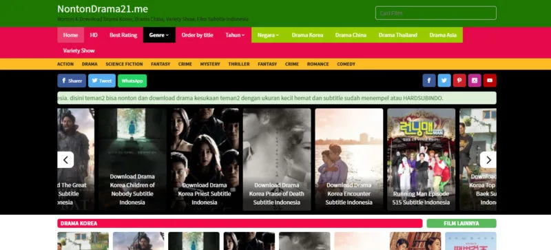The width and height of the screenshot is (551, 250).
Task: Open the Best Rating menu item
Action: click(123, 35)
